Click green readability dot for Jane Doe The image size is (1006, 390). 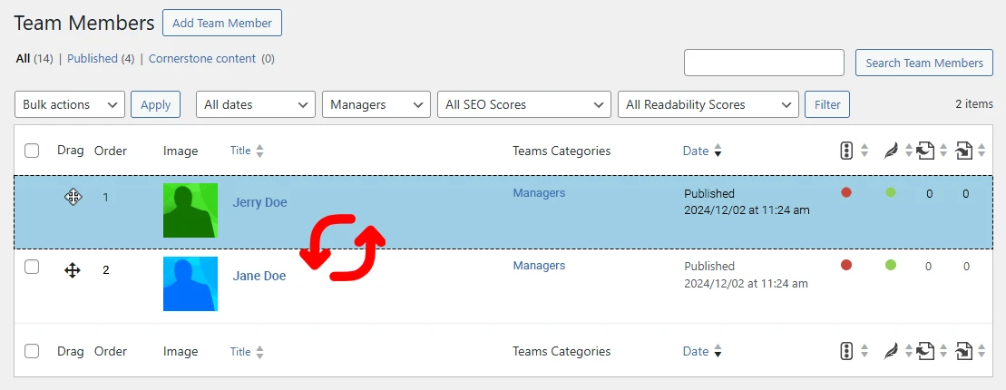coord(891,264)
